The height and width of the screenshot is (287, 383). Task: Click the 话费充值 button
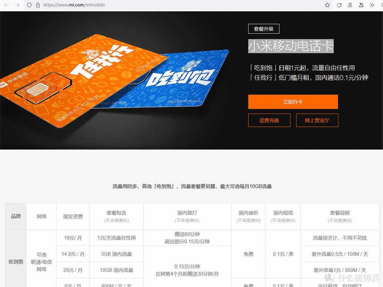(x=269, y=120)
